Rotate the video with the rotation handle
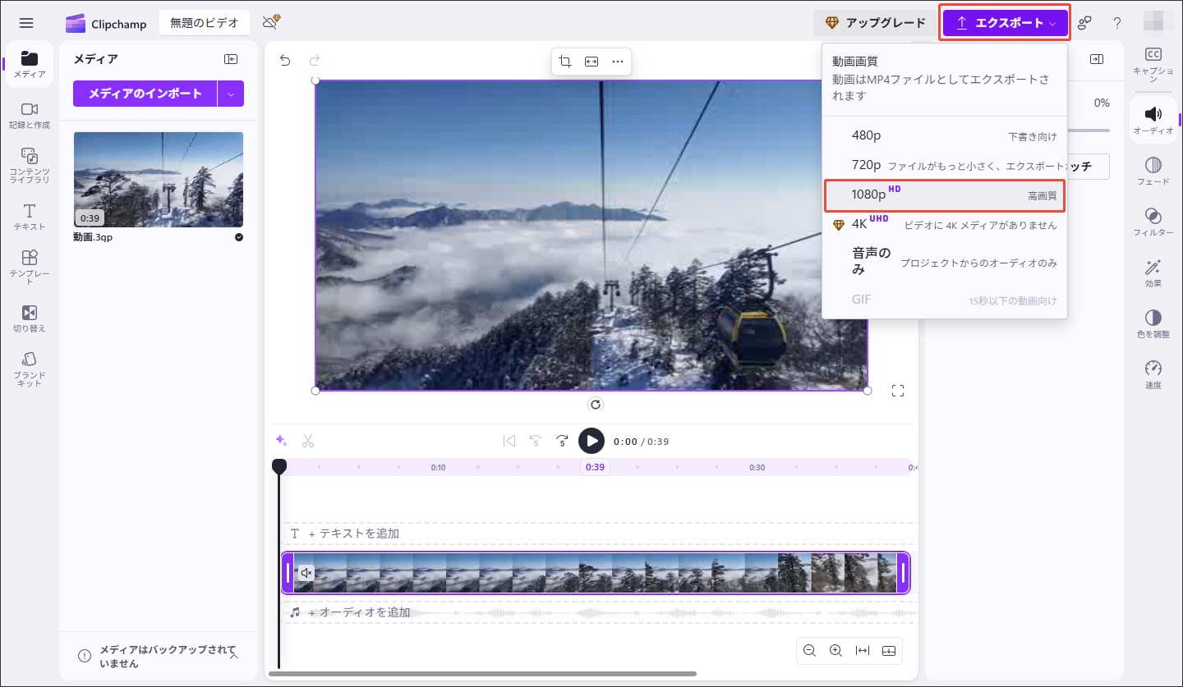 (596, 404)
